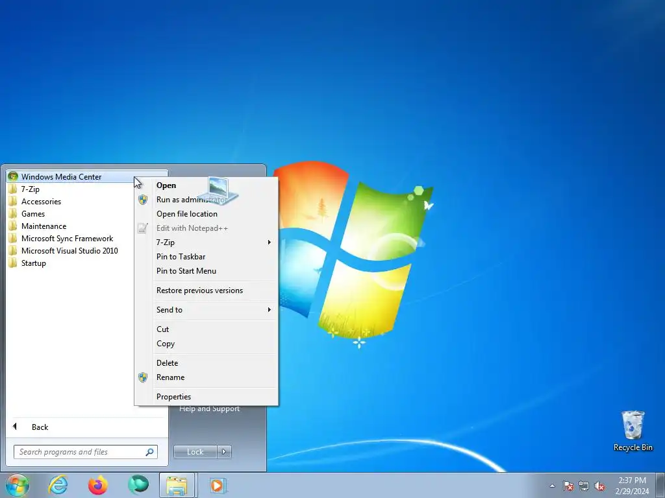Viewport: 665px width, 498px height.
Task: Open the Windows Start orb button
Action: (18, 485)
